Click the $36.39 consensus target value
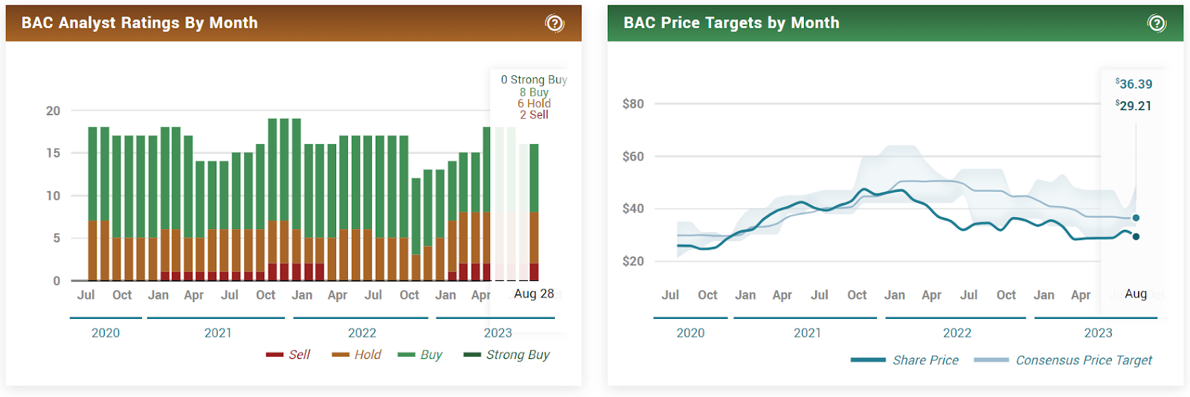1190x397 pixels. (x=1134, y=84)
